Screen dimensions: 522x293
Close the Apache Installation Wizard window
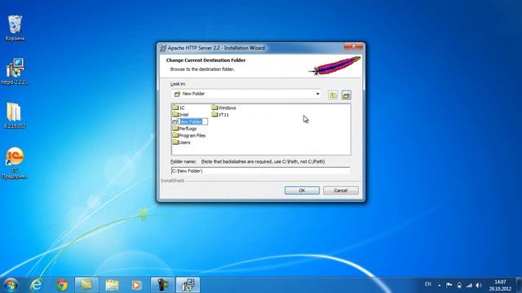tap(353, 46)
